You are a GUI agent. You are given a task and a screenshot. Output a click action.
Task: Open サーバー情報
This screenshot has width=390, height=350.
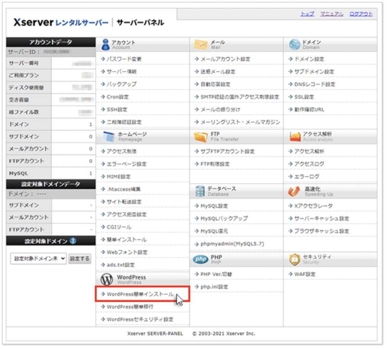(x=121, y=72)
